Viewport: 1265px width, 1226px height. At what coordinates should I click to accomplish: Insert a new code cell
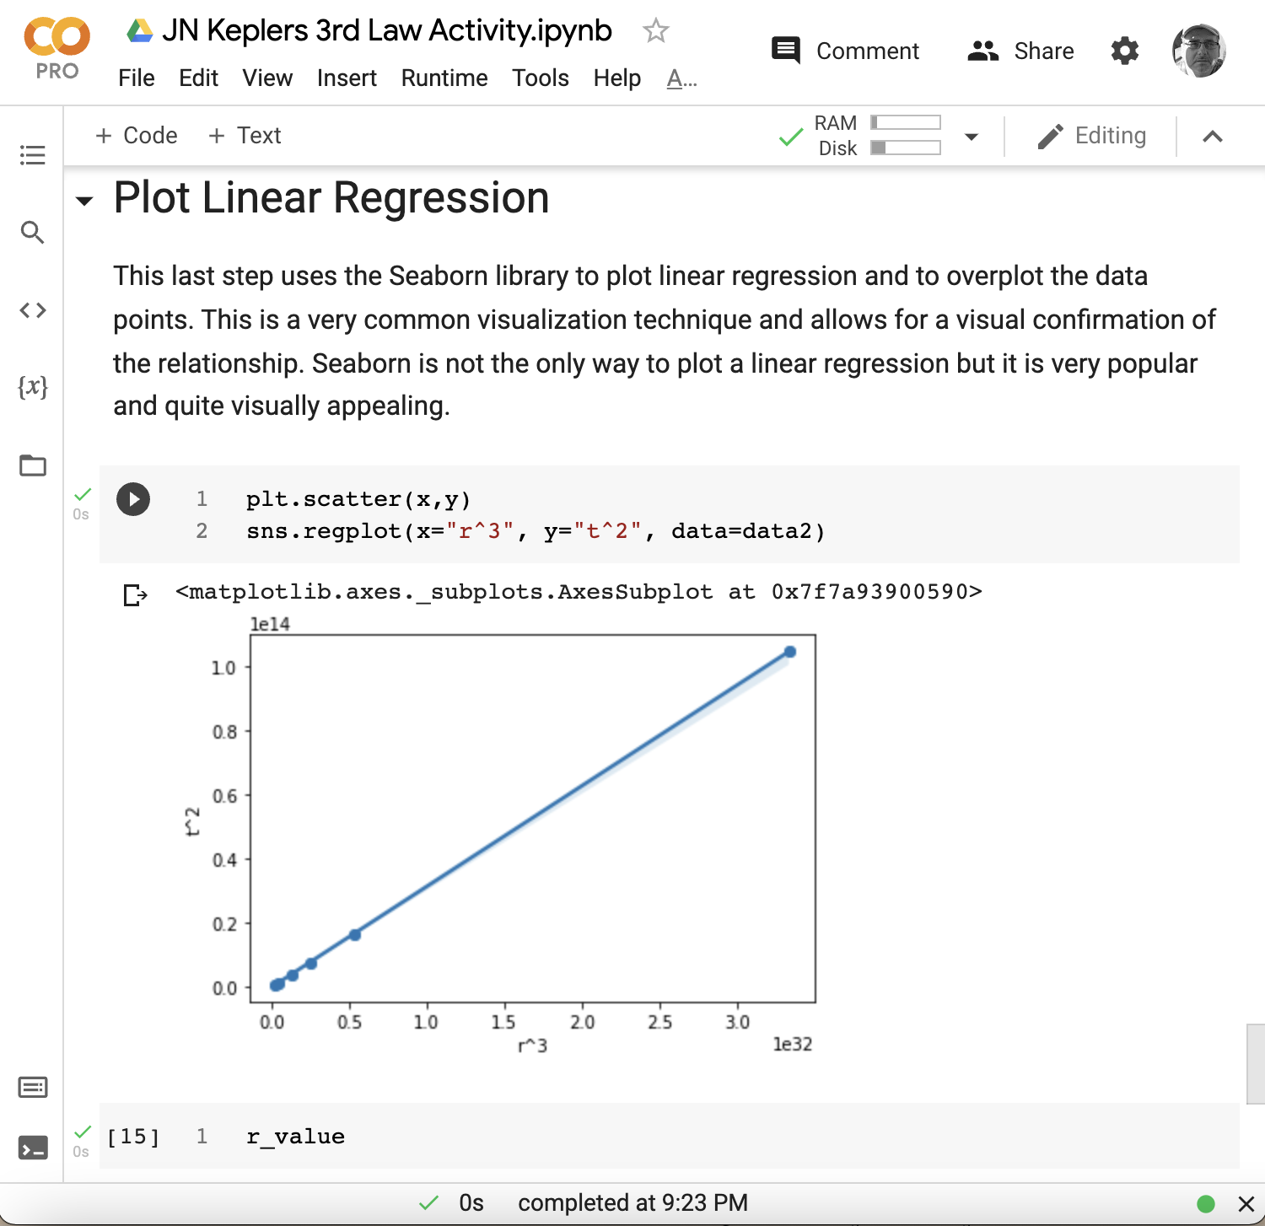(x=136, y=135)
